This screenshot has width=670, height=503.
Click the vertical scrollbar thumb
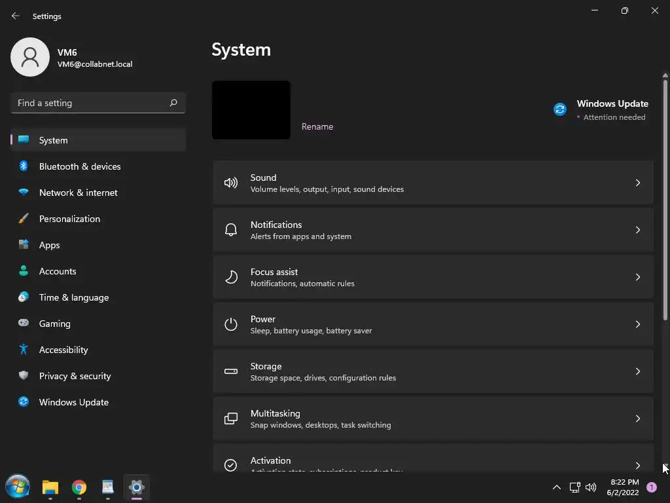tap(665, 199)
